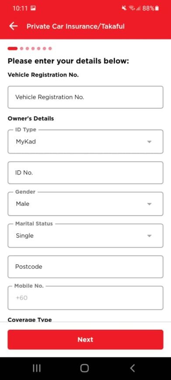Tap the back arrow in the header
The height and width of the screenshot is (380, 171).
click(x=14, y=26)
